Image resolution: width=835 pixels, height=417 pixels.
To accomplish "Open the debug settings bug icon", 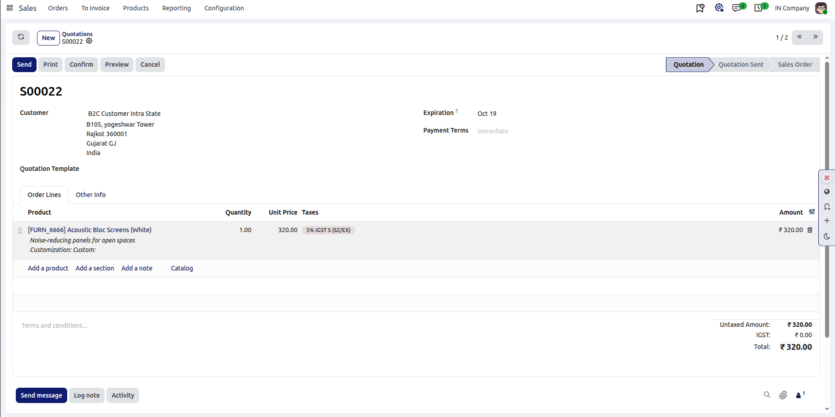I will coord(719,8).
